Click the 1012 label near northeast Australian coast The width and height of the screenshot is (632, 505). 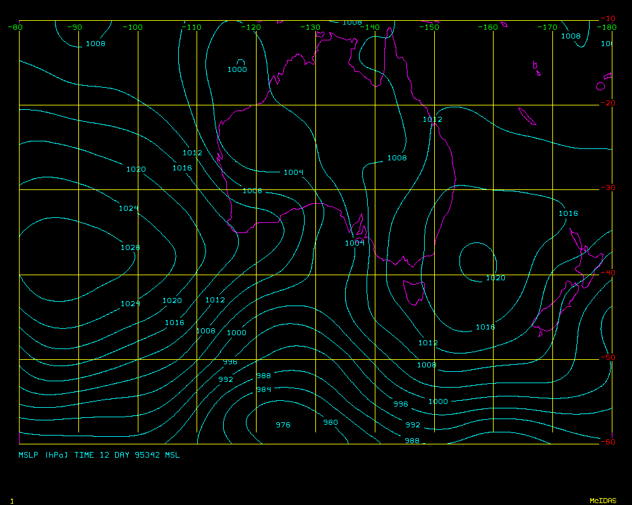(x=432, y=119)
